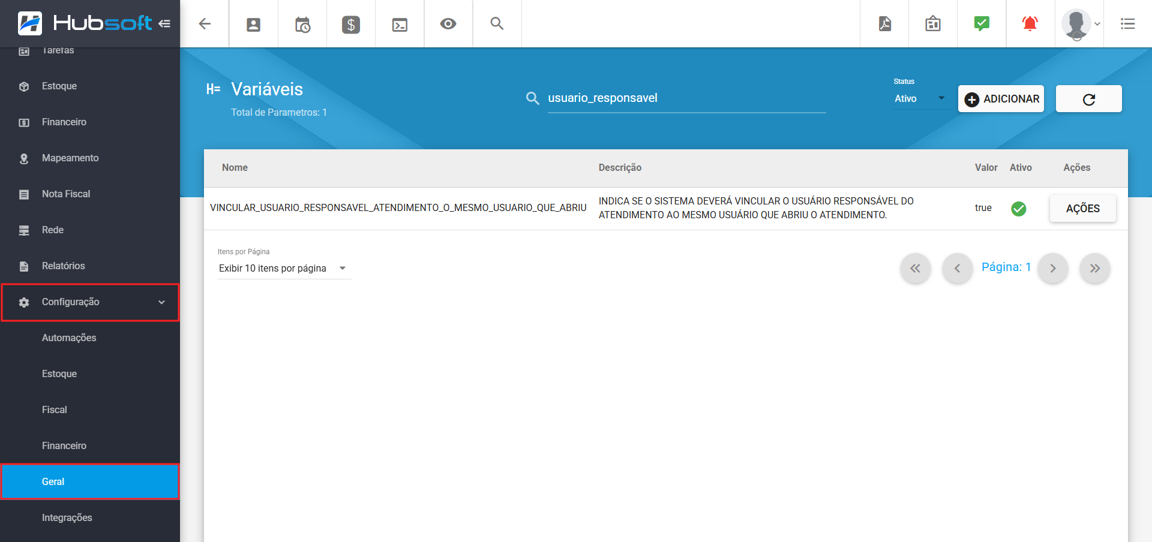Click the eye visibility icon in toolbar
This screenshot has width=1152, height=542.
click(x=448, y=24)
